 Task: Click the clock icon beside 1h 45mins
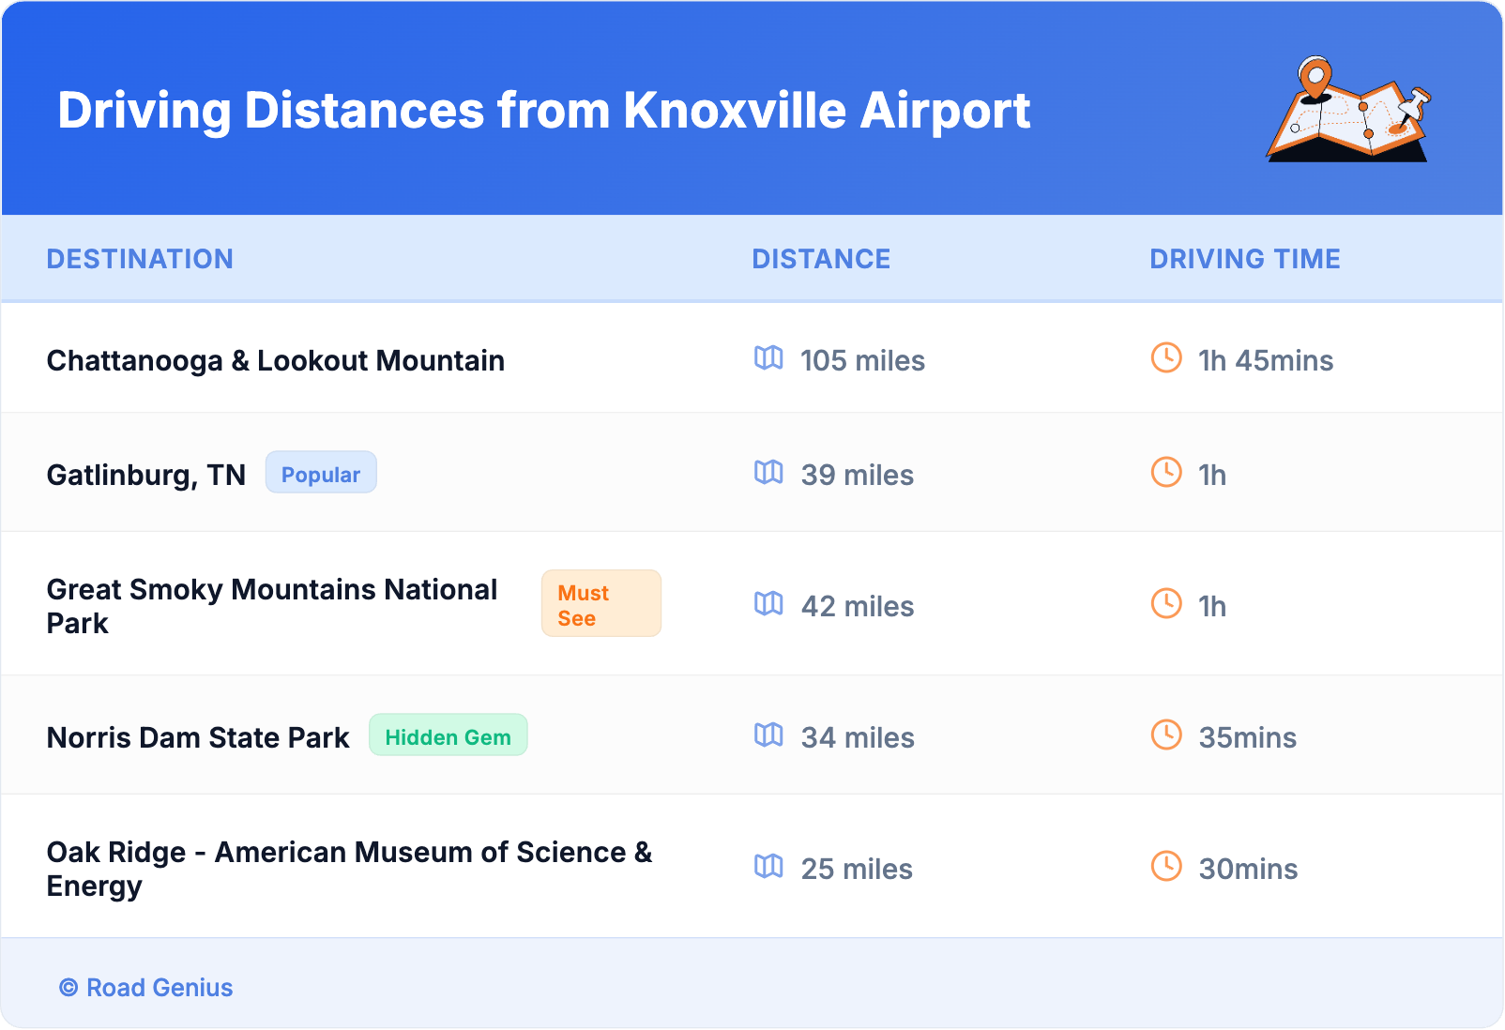(1166, 358)
